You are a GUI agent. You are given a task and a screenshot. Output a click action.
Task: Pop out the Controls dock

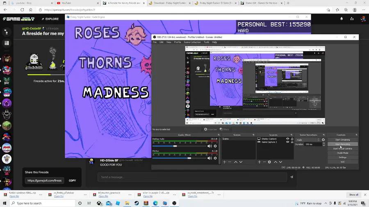tap(356, 135)
